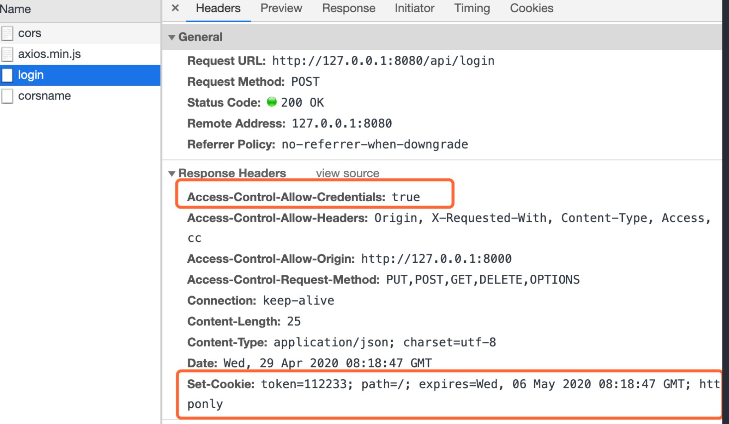
Task: Click the green status code indicator
Action: tap(271, 102)
